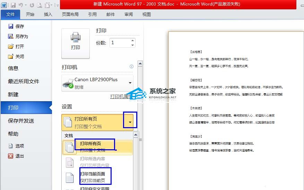Screen dimensions: 304x190
Task: Click the 关闭 (Close) document icon
Action: [11, 56]
